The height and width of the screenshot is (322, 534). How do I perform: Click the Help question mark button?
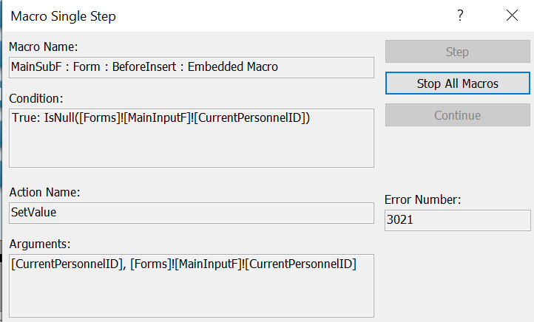pyautogui.click(x=460, y=16)
